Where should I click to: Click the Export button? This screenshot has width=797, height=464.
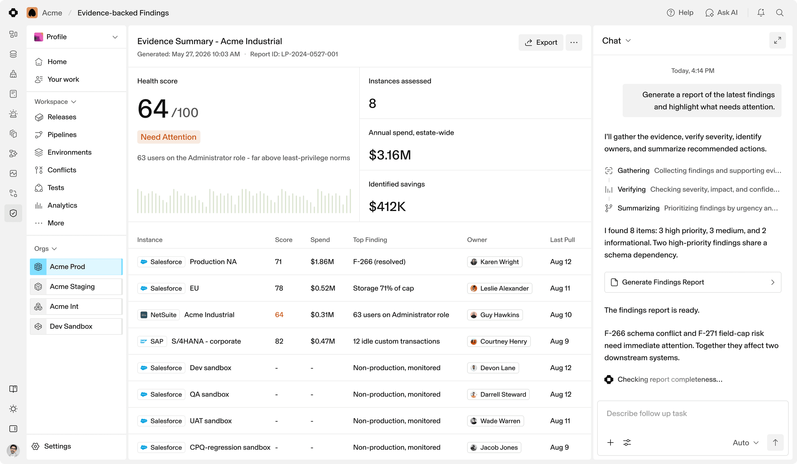[x=541, y=42]
